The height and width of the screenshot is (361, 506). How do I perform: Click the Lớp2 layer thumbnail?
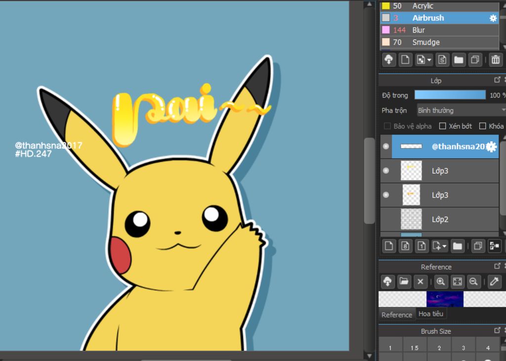click(x=411, y=219)
